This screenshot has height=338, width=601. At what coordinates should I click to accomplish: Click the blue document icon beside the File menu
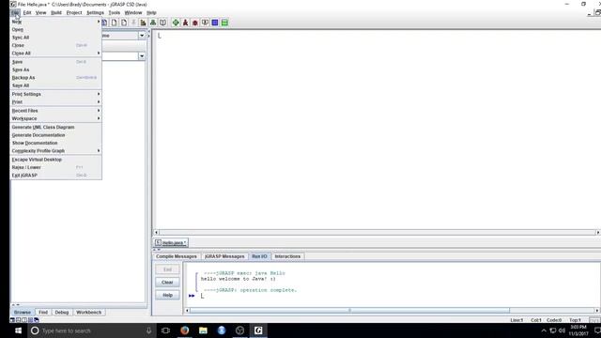click(104, 23)
